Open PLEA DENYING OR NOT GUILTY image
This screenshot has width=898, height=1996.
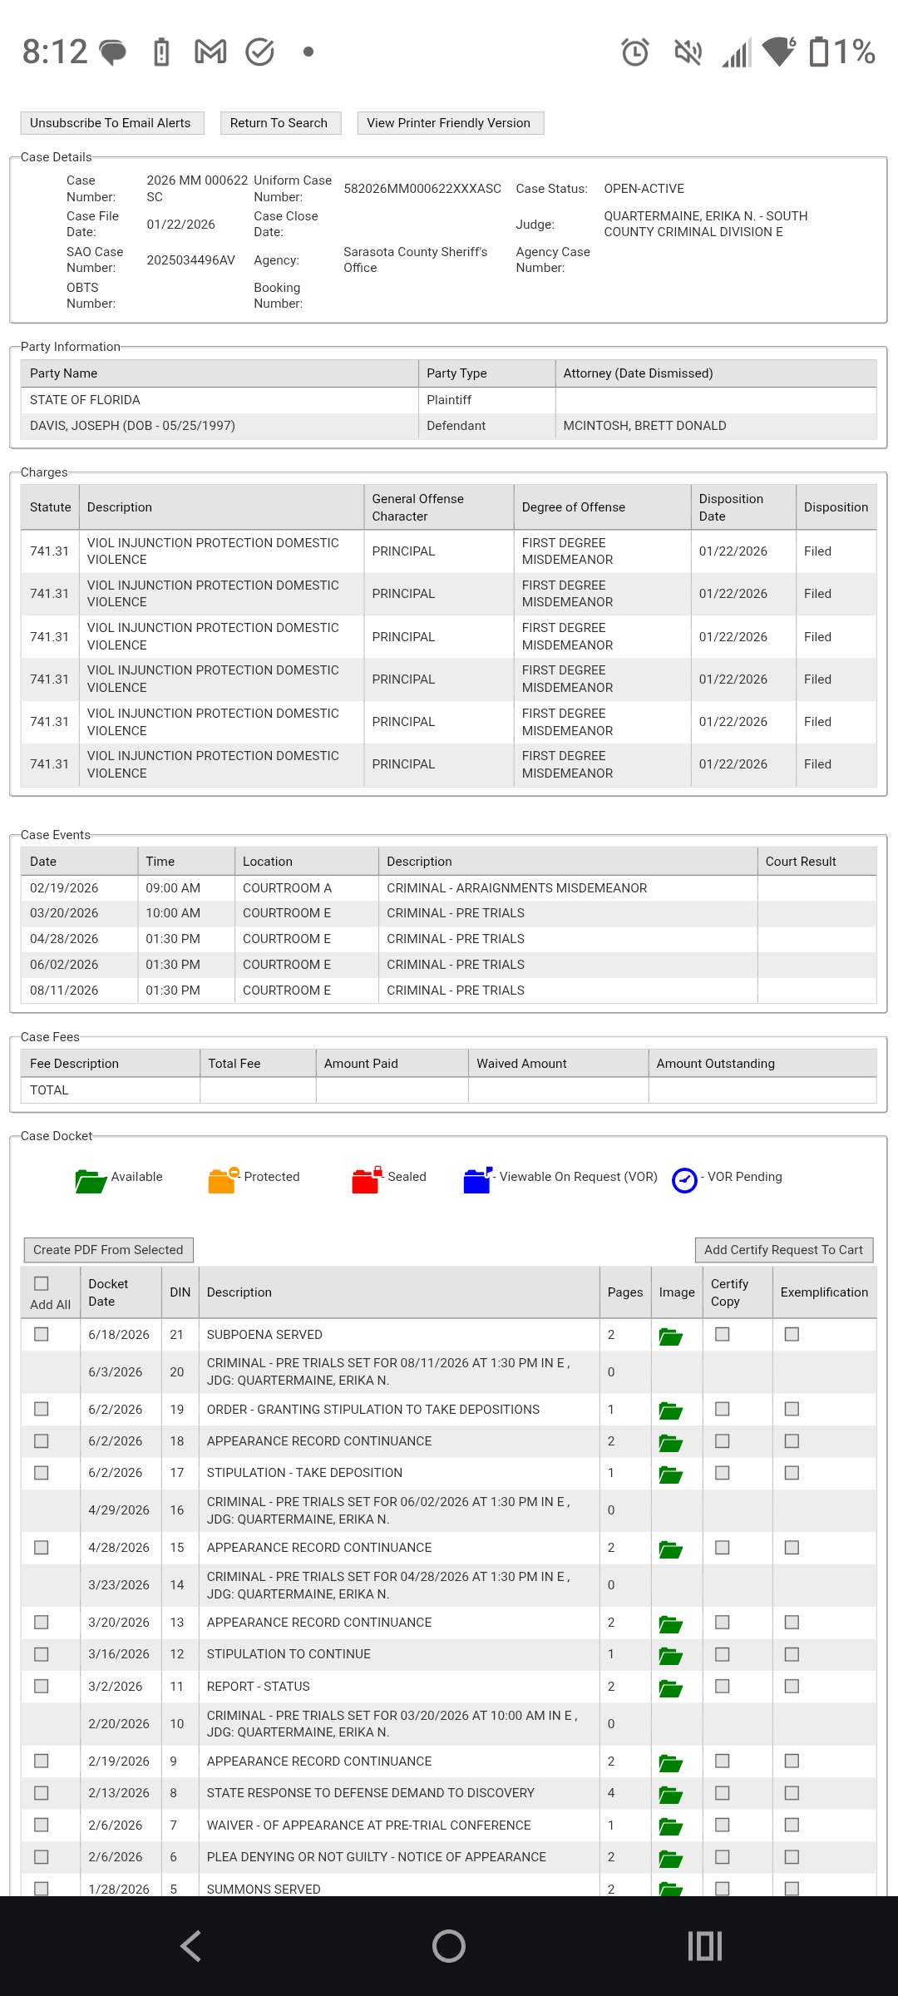670,1859
